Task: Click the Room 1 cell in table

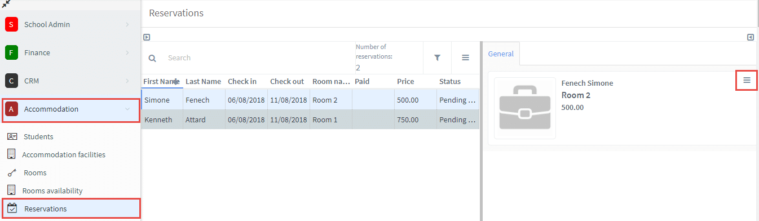Action: tap(331, 120)
